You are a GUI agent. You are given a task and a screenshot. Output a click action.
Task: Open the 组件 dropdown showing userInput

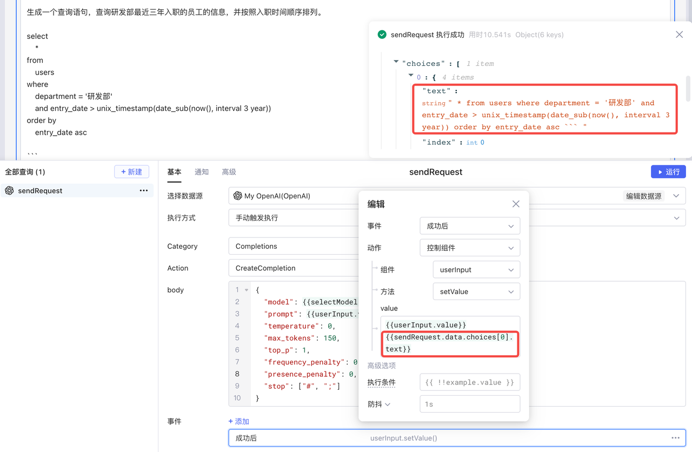(x=476, y=270)
